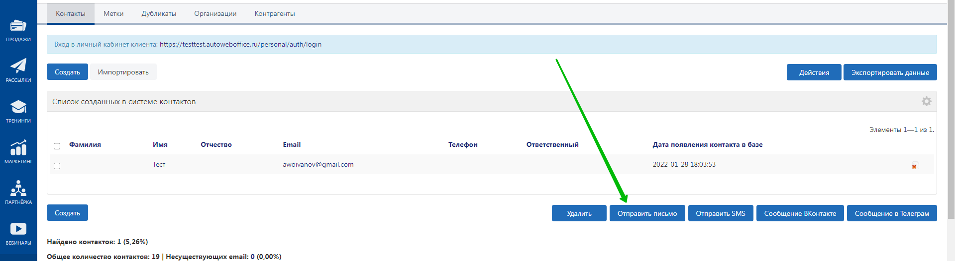Click the gear settings icon in list header
Image resolution: width=955 pixels, height=261 pixels.
[926, 101]
